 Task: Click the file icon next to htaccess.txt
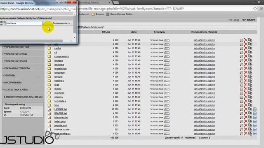[x=49, y=117]
